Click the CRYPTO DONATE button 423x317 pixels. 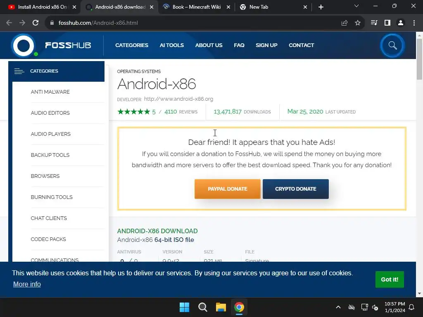coord(296,189)
